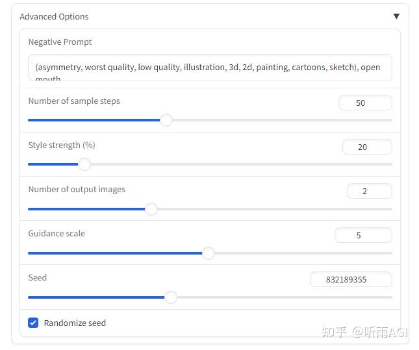Click the Randomize seed label text

(75, 323)
